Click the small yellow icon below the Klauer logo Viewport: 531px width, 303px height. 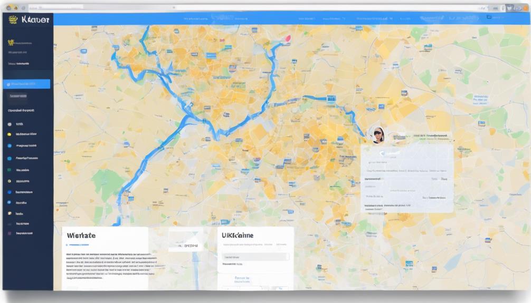tap(10, 43)
